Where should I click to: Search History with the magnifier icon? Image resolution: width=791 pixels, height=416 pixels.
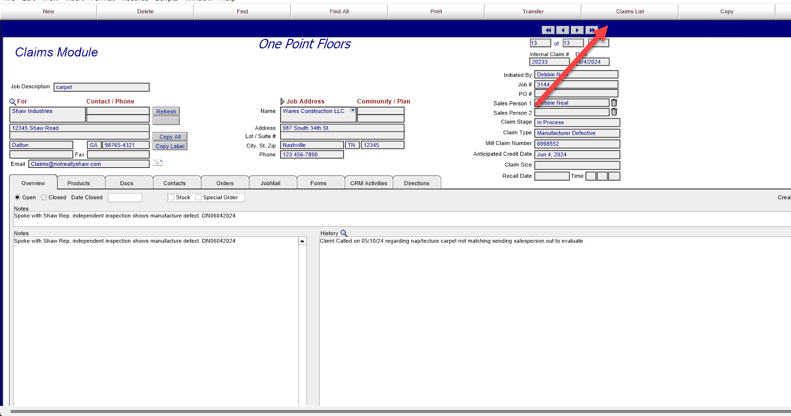(344, 233)
